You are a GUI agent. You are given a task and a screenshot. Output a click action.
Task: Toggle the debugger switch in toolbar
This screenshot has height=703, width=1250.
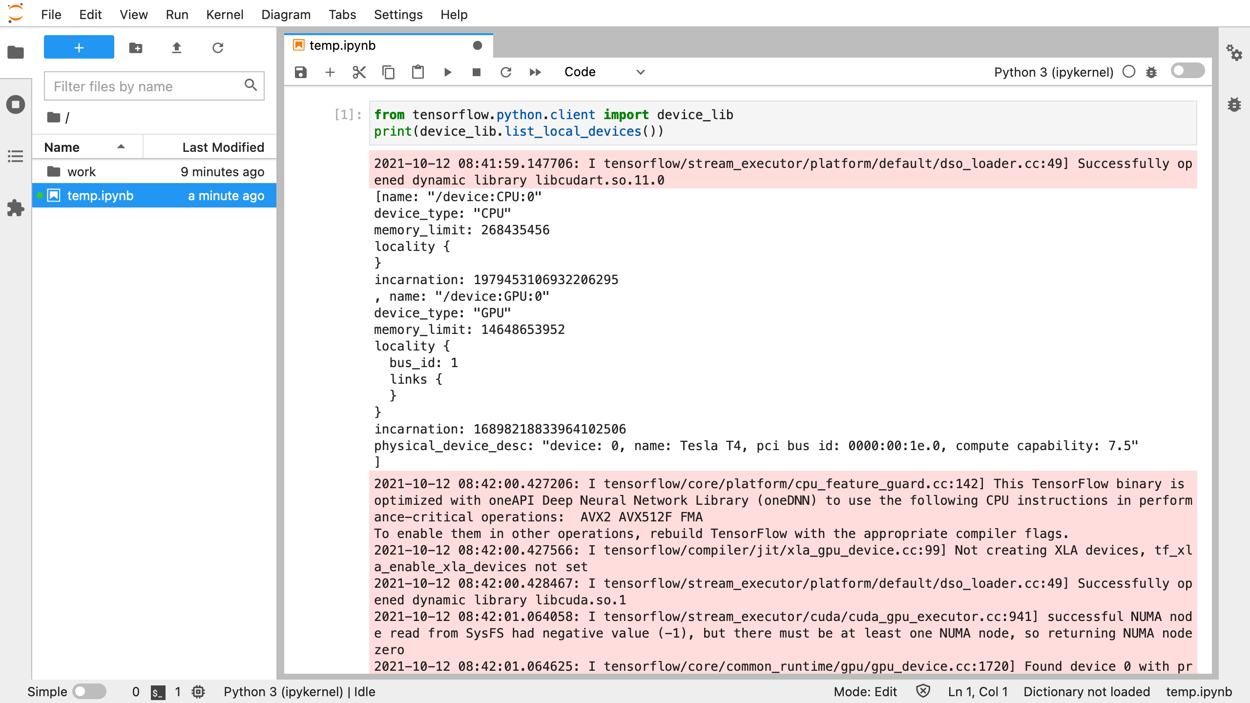click(1187, 71)
